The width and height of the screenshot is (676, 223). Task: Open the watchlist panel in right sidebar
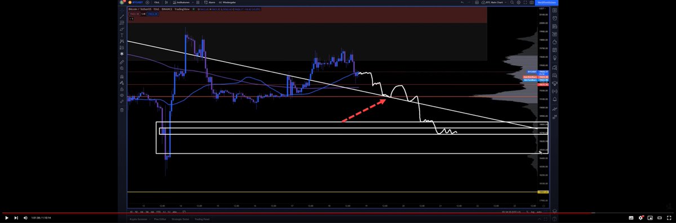coord(555,10)
